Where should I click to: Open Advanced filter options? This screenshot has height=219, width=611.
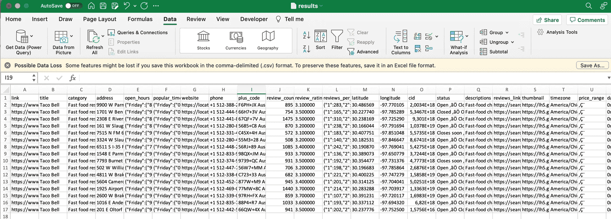coord(363,52)
